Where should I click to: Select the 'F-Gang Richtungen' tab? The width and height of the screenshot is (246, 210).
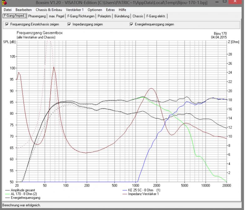[81, 16]
